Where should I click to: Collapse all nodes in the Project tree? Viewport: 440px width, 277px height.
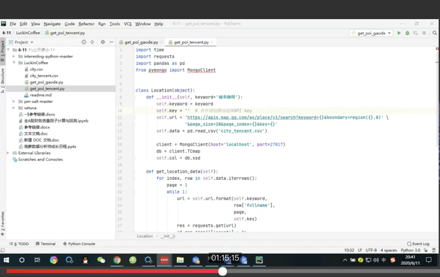pyautogui.click(x=92, y=42)
